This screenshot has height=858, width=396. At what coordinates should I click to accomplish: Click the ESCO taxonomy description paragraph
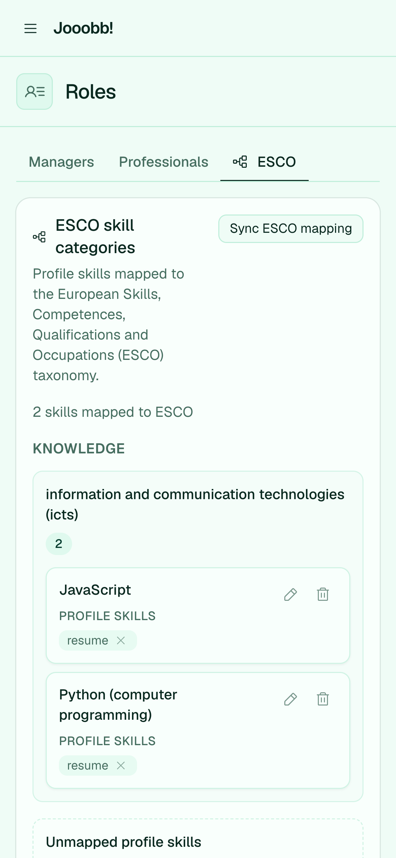click(108, 325)
